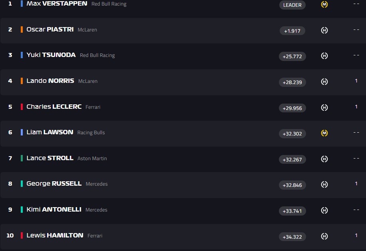366x251 pixels.
Task: Click the pit stop count for Russell
Action: 356,184
